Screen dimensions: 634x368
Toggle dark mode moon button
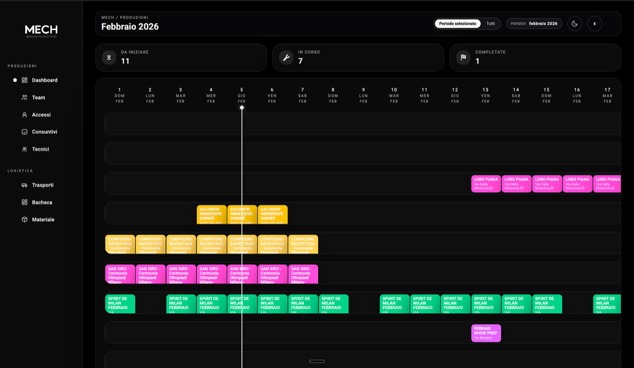coord(575,24)
